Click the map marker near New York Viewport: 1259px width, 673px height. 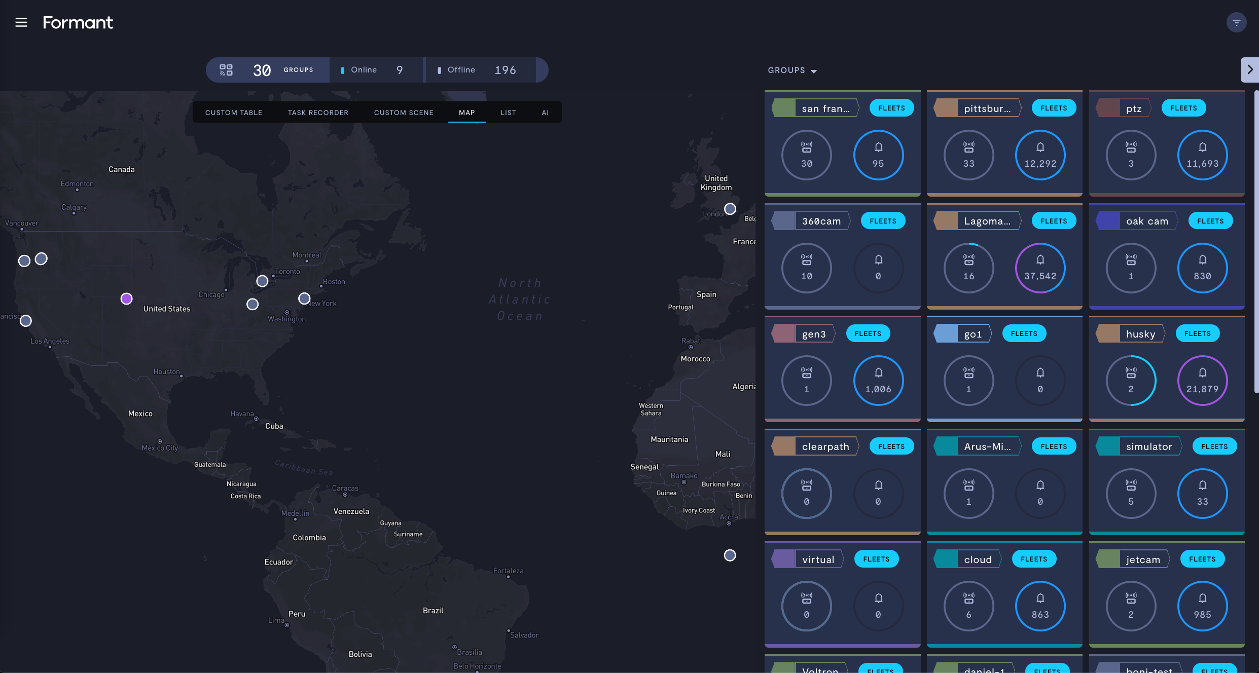pos(304,298)
